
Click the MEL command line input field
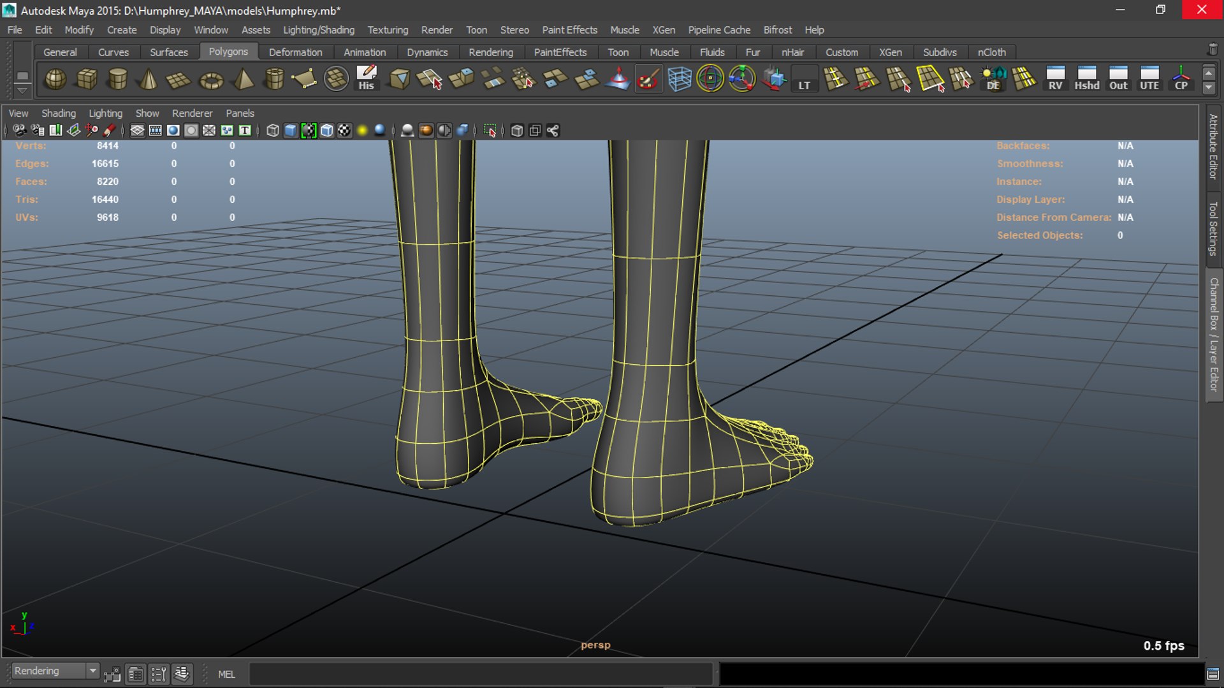pos(481,674)
